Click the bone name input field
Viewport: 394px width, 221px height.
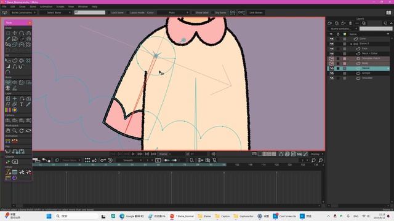[x=90, y=12]
